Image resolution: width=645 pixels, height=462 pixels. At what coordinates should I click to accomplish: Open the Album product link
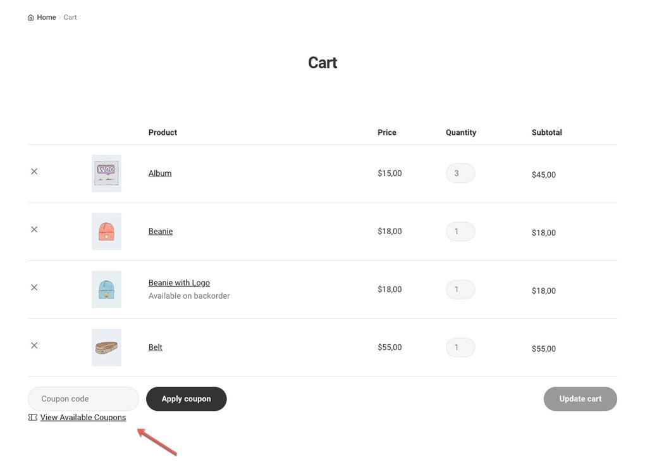click(160, 173)
